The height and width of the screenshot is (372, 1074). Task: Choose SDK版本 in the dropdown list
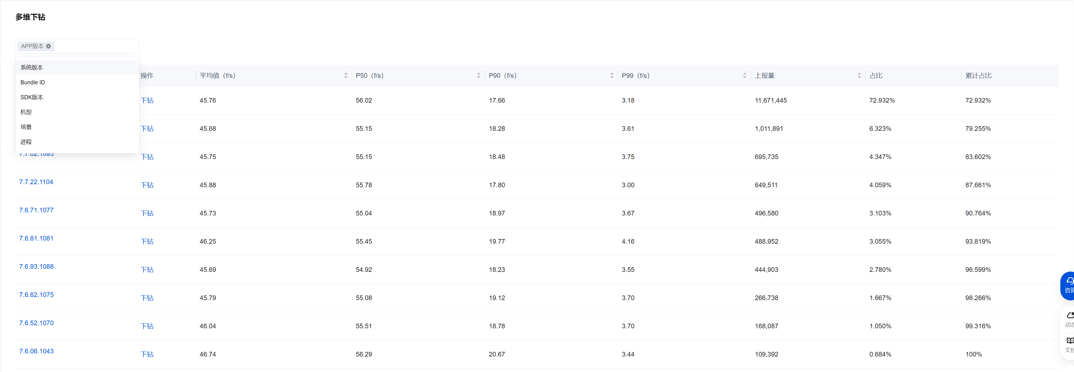click(x=32, y=97)
